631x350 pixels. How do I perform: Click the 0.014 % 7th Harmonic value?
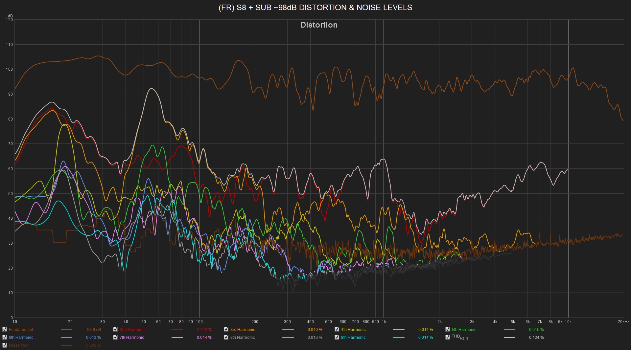(204, 338)
